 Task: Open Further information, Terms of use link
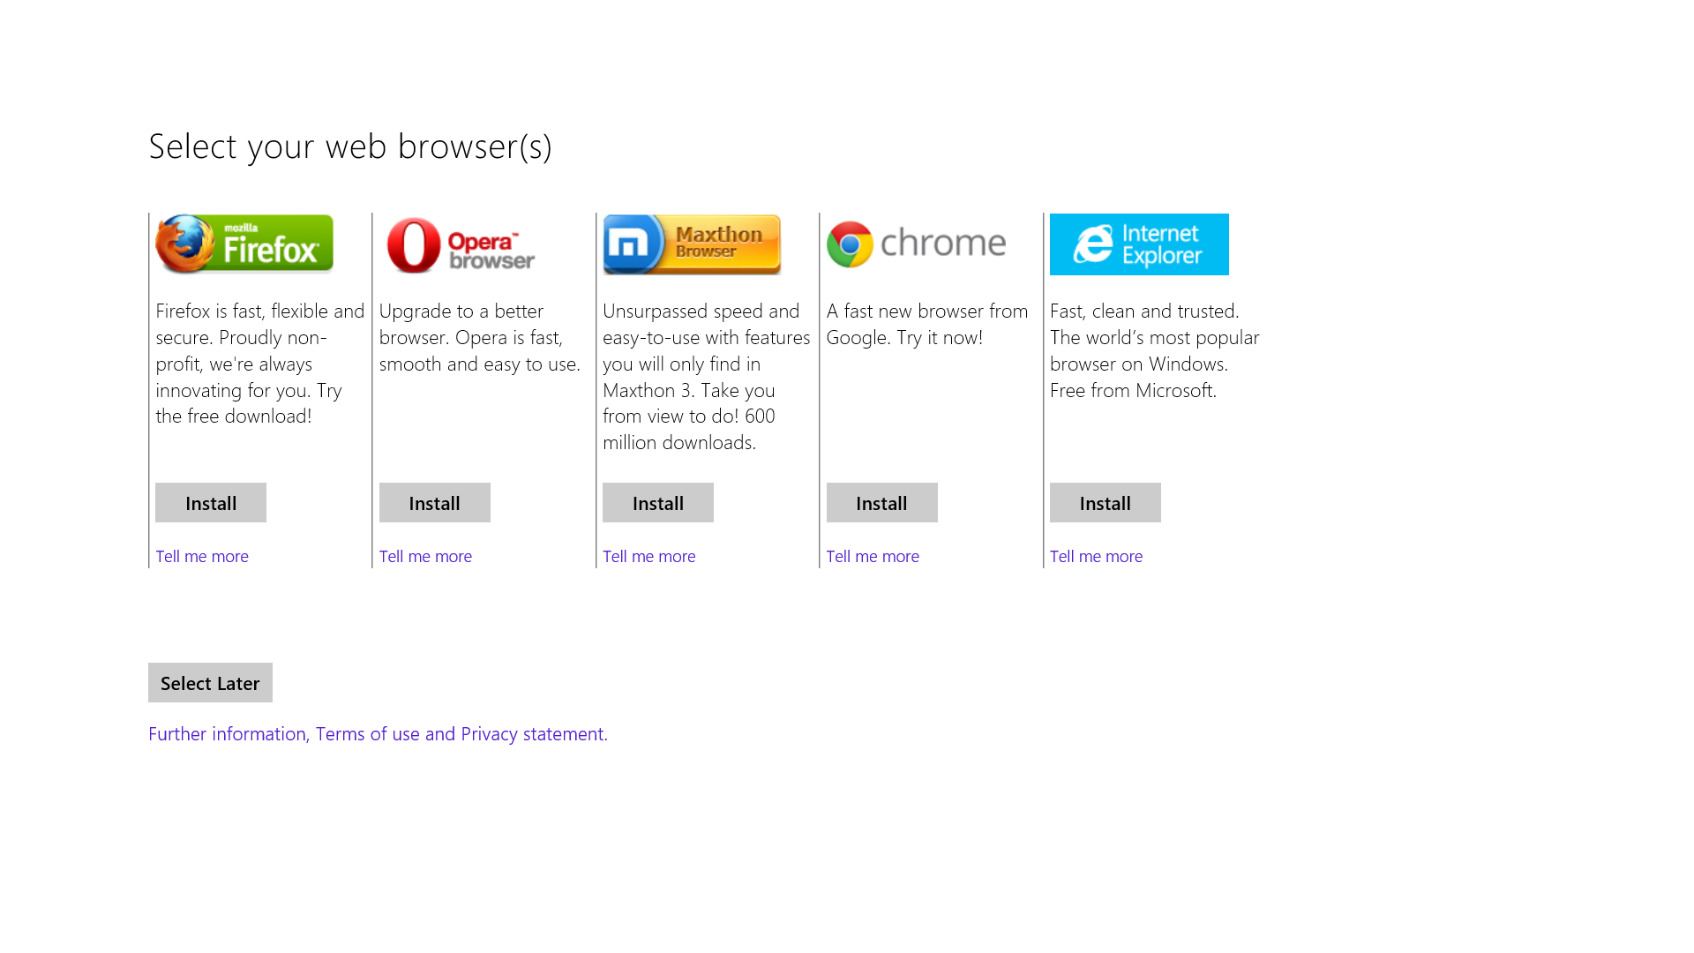coord(378,734)
